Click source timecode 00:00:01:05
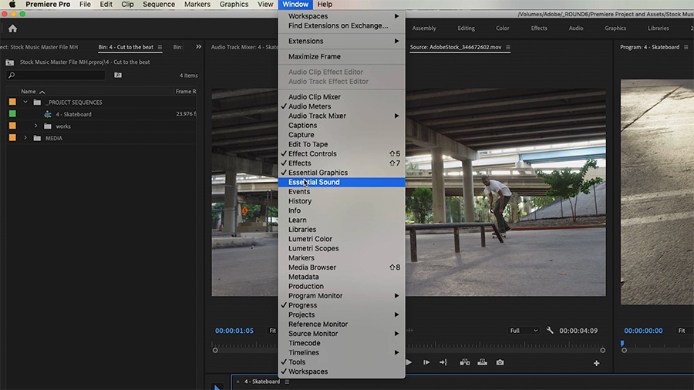The width and height of the screenshot is (694, 390). pos(234,331)
